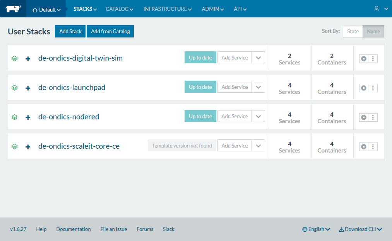
Task: Open the Documentation link
Action: click(74, 229)
